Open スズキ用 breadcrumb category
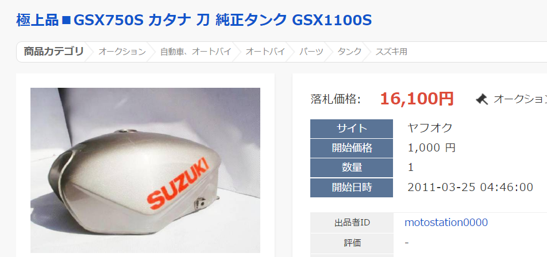The width and height of the screenshot is (547, 257). tap(391, 52)
